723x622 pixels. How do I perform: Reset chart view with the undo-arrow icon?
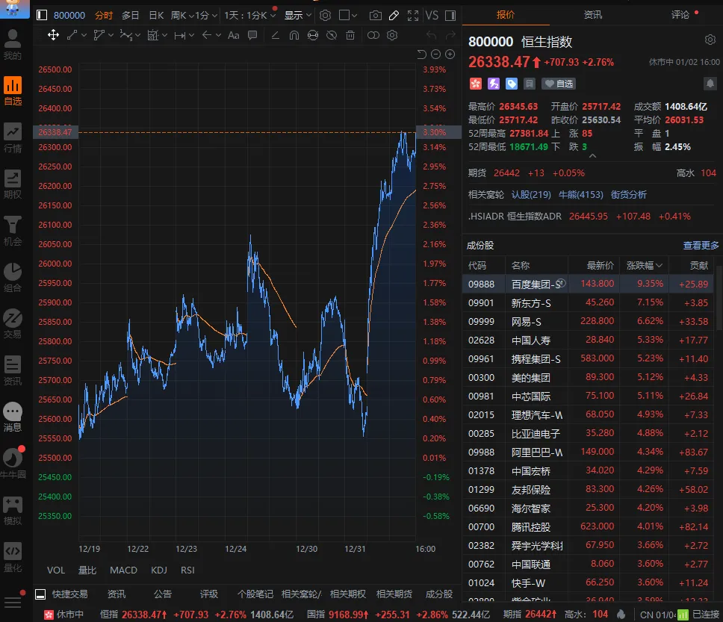421,55
